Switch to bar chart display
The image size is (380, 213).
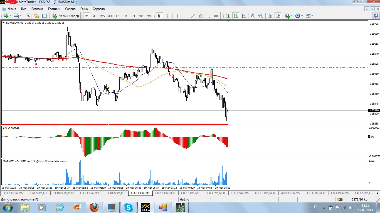coord(228,16)
